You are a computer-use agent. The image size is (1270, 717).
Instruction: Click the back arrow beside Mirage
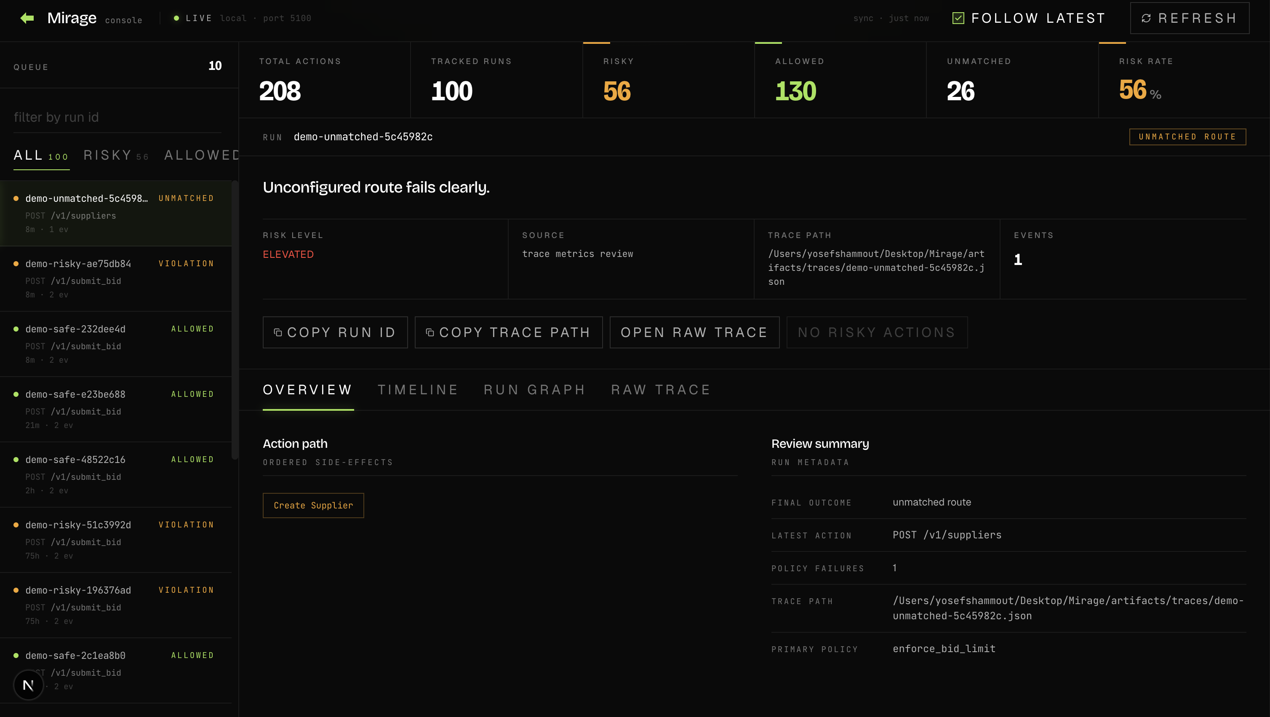(x=28, y=18)
